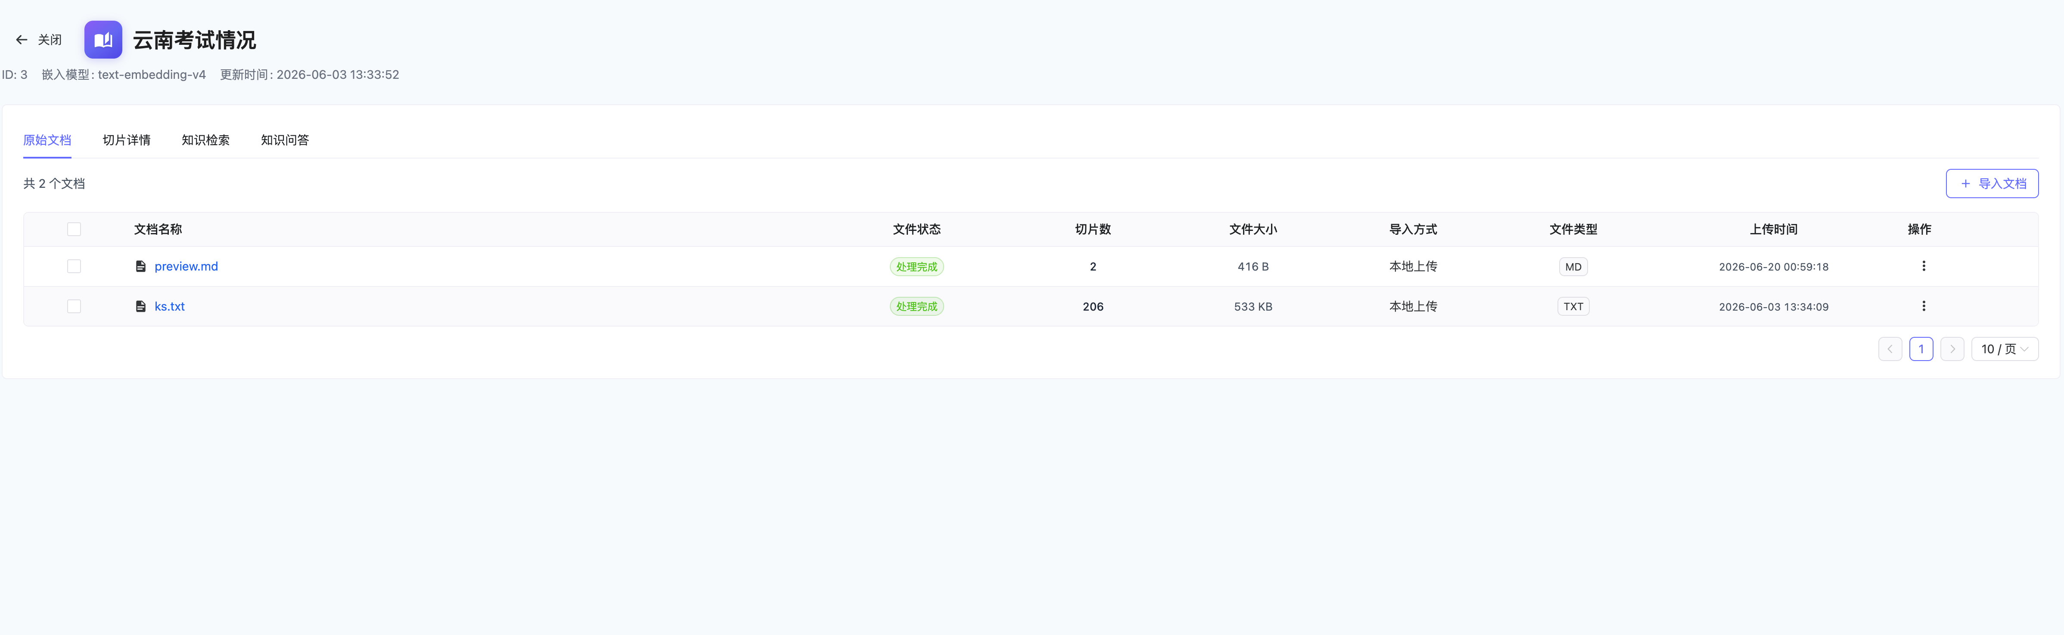
Task: Click the file icon beside preview.md
Action: (x=141, y=266)
